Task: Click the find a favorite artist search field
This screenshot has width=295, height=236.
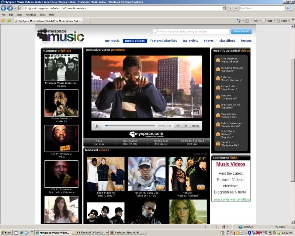Action: tap(191, 31)
